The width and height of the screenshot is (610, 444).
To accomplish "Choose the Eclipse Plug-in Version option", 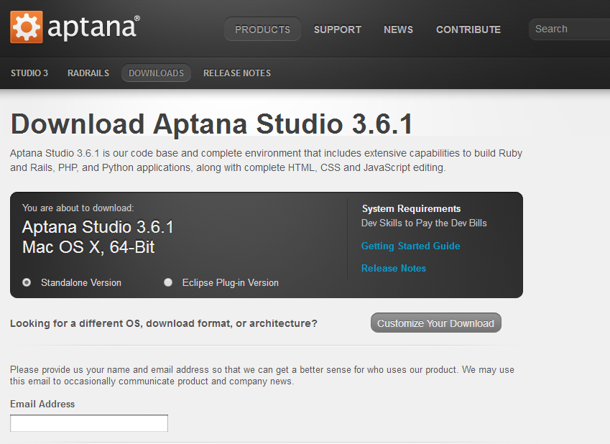I will pos(168,282).
